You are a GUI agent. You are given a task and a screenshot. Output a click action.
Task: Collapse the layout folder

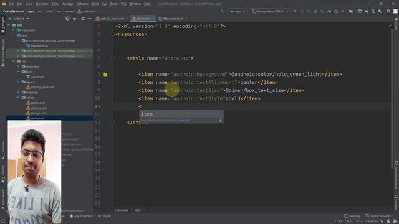pyautogui.click(x=18, y=82)
